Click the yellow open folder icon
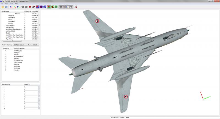The height and width of the screenshot is (119, 220). pyautogui.click(x=3, y=7)
